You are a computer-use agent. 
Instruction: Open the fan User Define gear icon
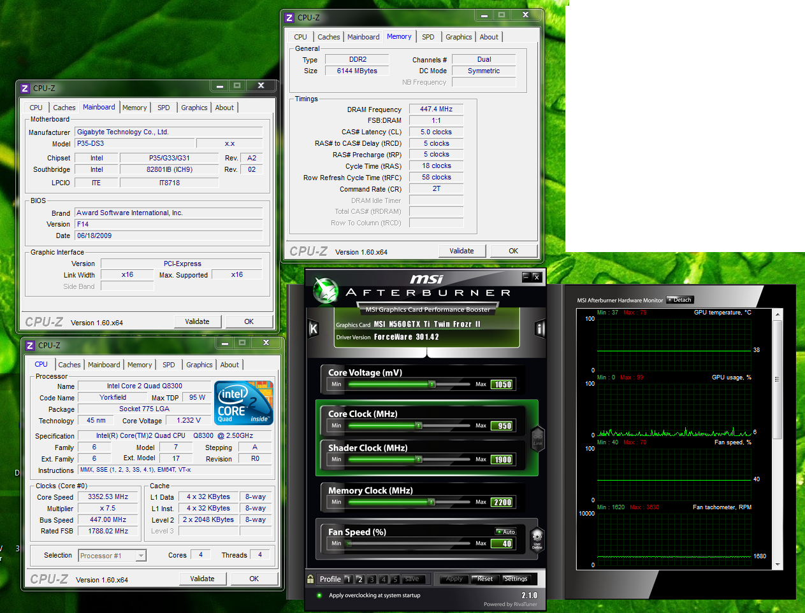coord(537,539)
